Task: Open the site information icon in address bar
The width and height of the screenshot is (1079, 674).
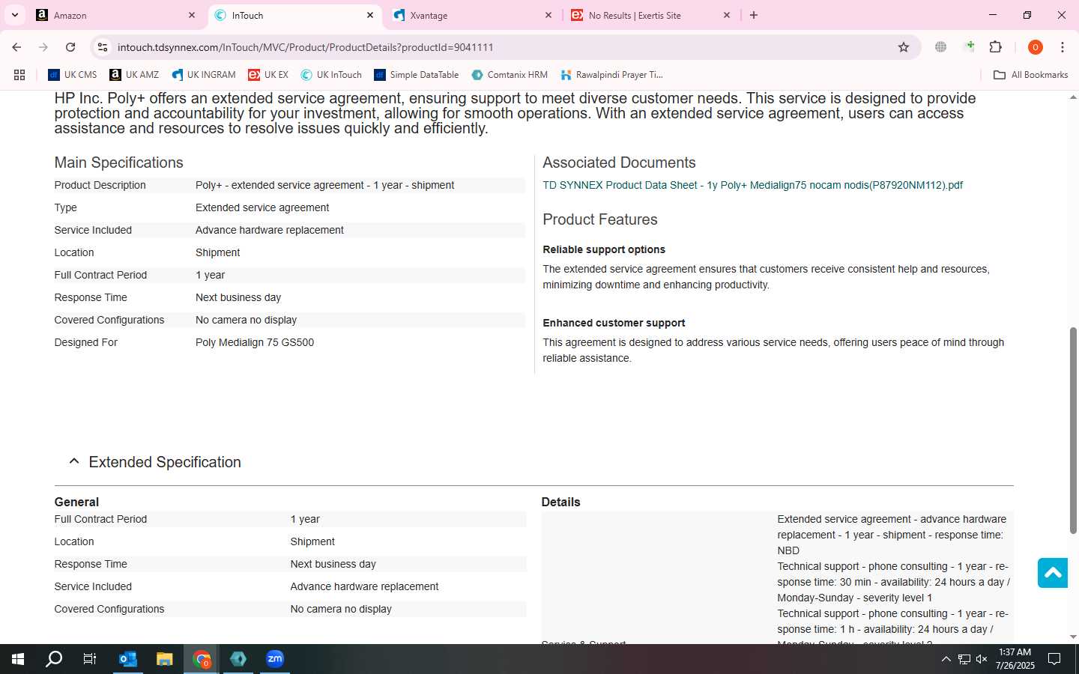Action: 103,47
